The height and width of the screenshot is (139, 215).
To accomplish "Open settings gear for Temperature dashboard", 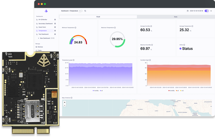I will tap(55, 31).
